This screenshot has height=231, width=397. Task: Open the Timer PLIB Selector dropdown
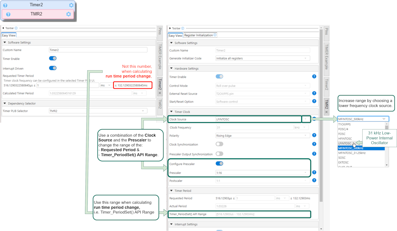point(98,111)
